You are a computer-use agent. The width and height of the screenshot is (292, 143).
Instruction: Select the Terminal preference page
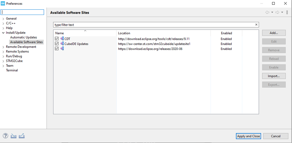(12, 70)
